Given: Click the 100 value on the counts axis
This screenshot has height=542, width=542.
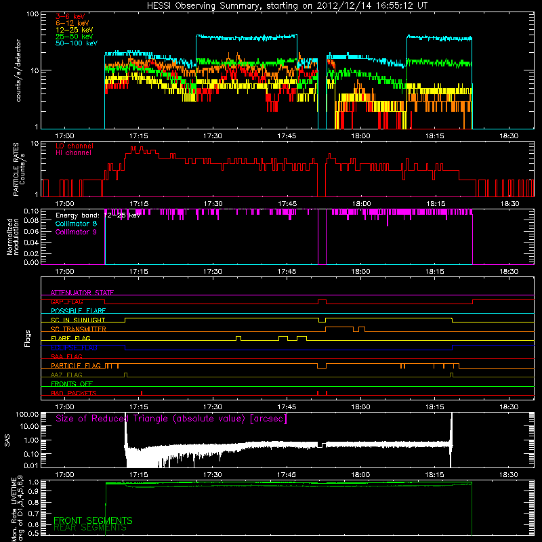Looking at the screenshot, I should tap(32, 14).
